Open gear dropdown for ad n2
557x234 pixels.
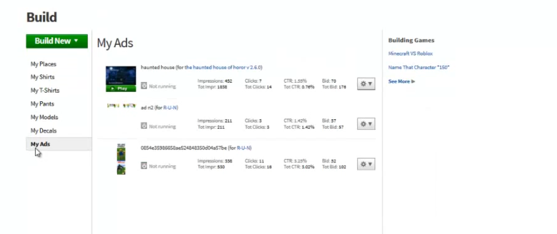366,124
